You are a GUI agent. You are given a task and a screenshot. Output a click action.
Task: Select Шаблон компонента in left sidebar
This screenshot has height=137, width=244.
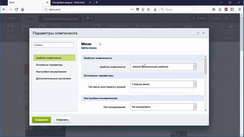[54, 58]
